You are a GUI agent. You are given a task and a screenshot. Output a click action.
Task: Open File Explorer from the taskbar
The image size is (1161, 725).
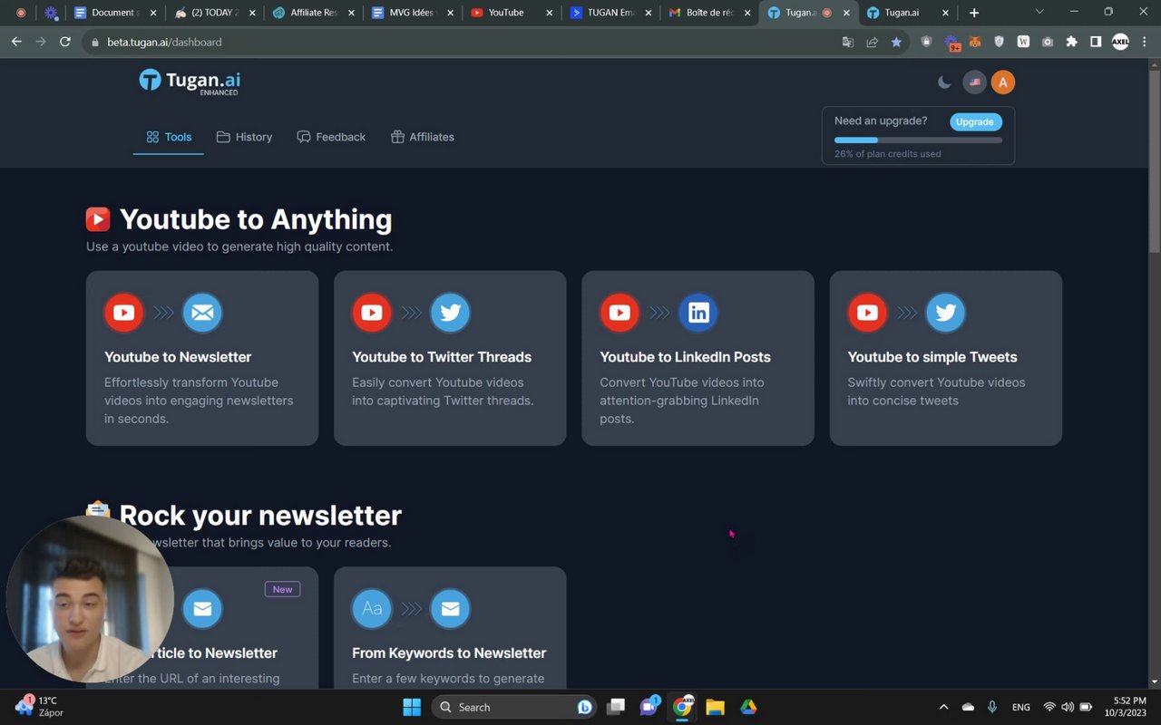(715, 707)
